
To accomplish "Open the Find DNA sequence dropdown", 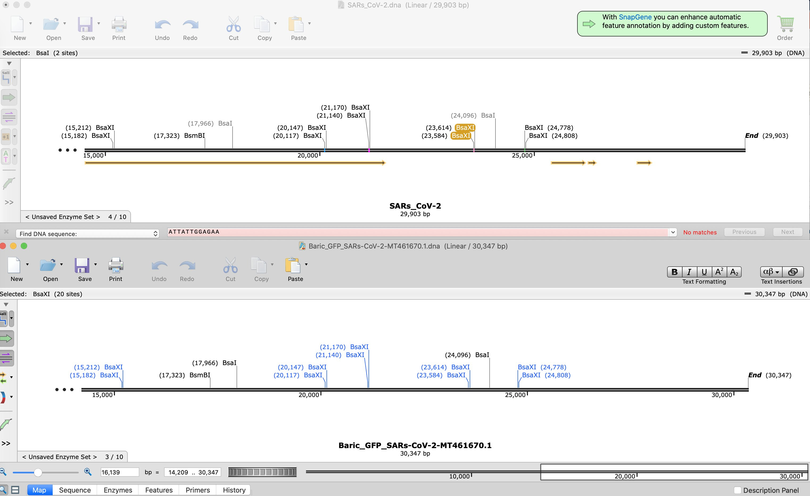I will coord(88,234).
